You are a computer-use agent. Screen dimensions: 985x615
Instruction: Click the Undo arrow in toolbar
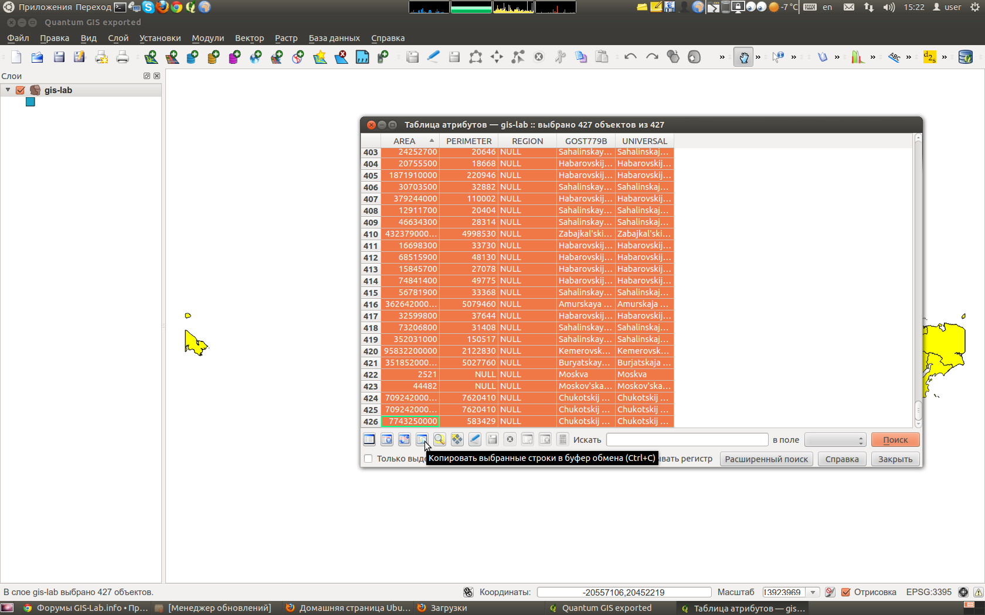tap(630, 57)
